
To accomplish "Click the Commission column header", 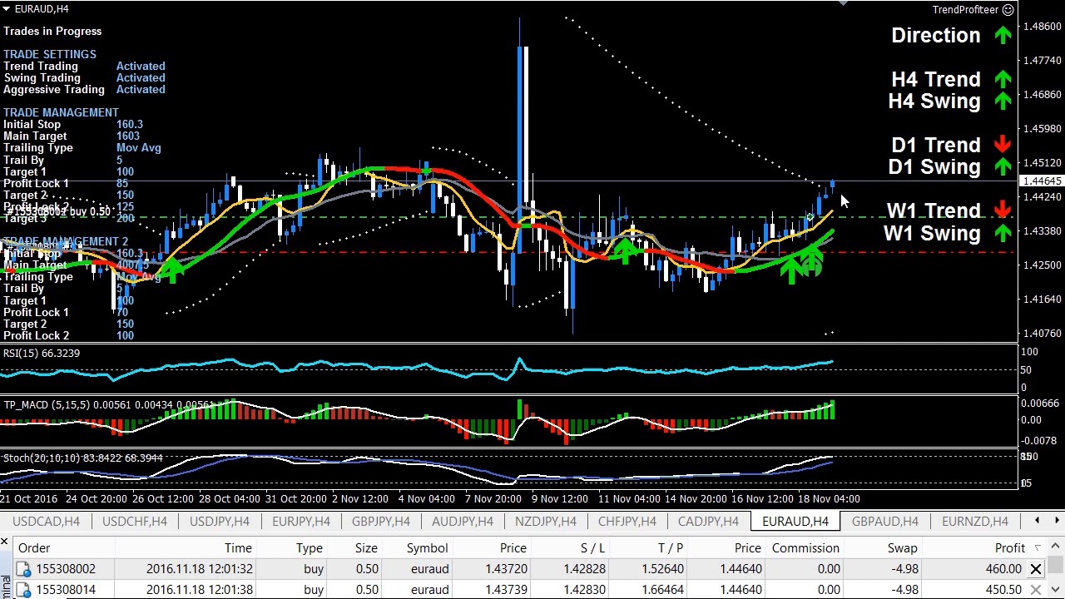I will tap(805, 548).
